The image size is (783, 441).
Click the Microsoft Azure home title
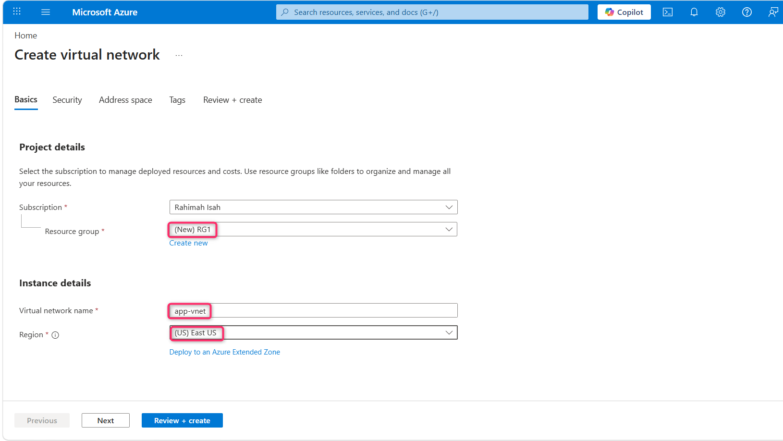point(105,12)
